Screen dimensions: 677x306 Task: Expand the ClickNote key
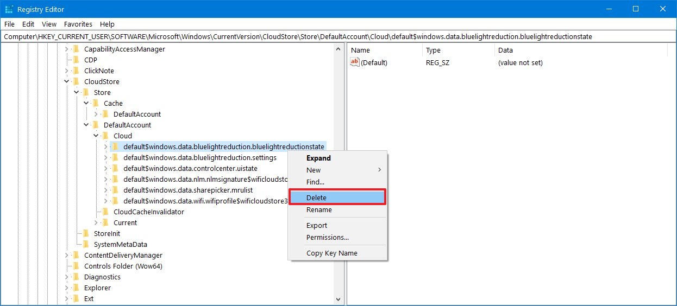click(67, 71)
